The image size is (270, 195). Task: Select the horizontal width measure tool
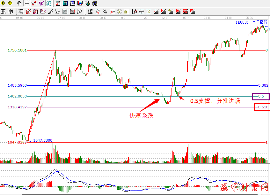pyautogui.click(x=11, y=12)
